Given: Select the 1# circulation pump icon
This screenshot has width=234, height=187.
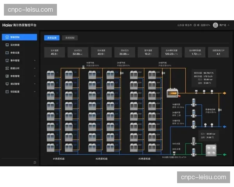Looking at the screenshot, I should point(193,102).
